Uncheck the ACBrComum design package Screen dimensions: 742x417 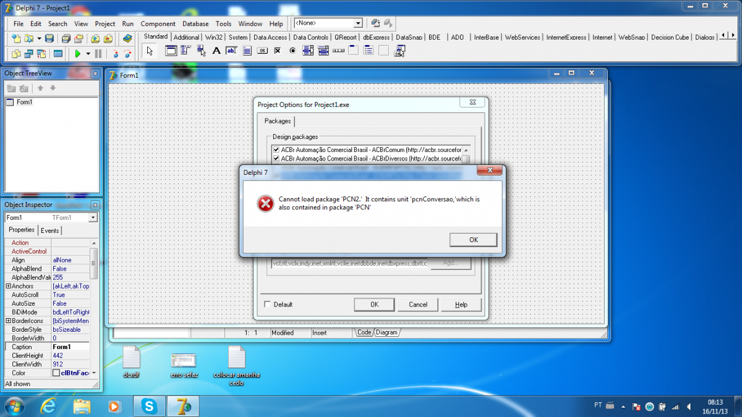pos(276,150)
